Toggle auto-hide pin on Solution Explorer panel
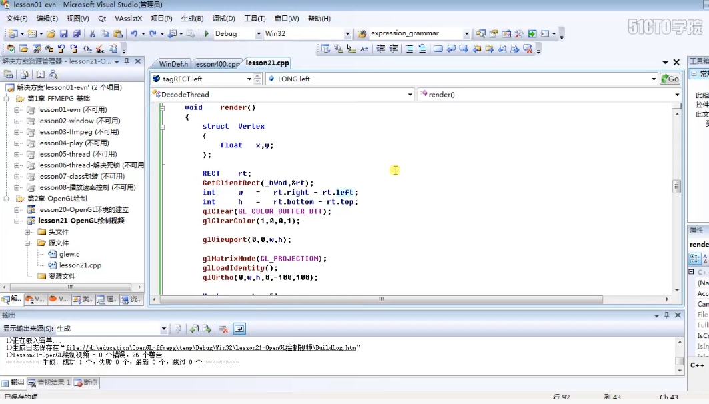 tap(127, 61)
